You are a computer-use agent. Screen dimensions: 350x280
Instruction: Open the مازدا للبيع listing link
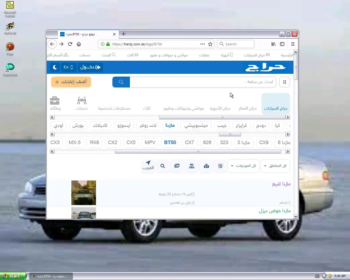pos(281,184)
